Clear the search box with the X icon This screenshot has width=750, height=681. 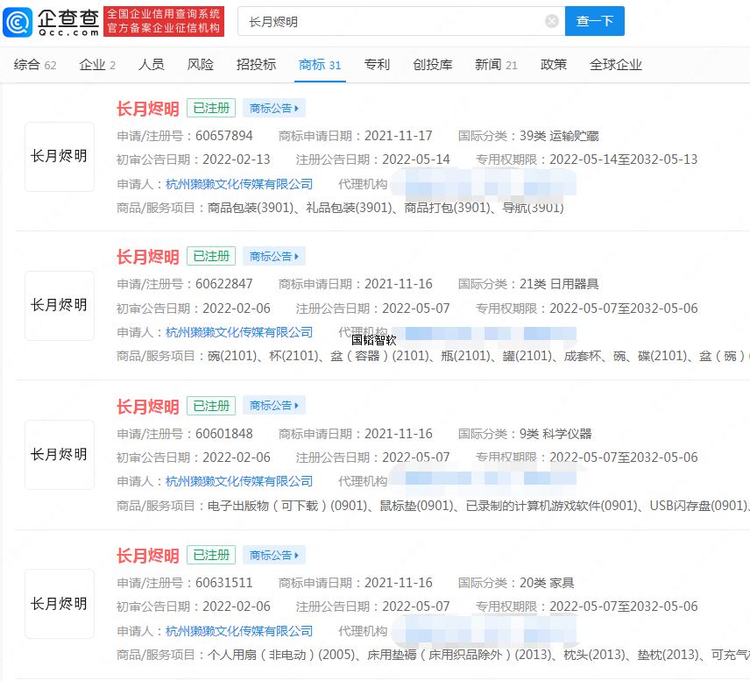coord(551,21)
